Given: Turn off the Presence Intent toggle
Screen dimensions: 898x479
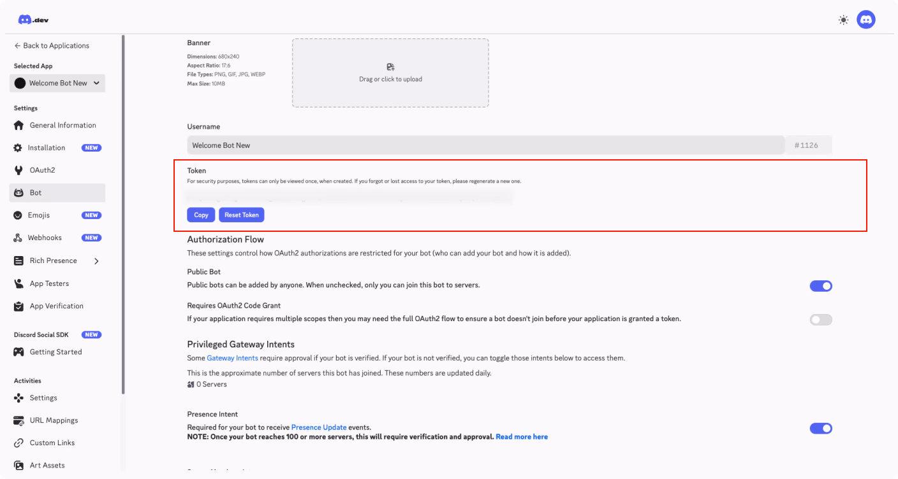Looking at the screenshot, I should (x=821, y=429).
